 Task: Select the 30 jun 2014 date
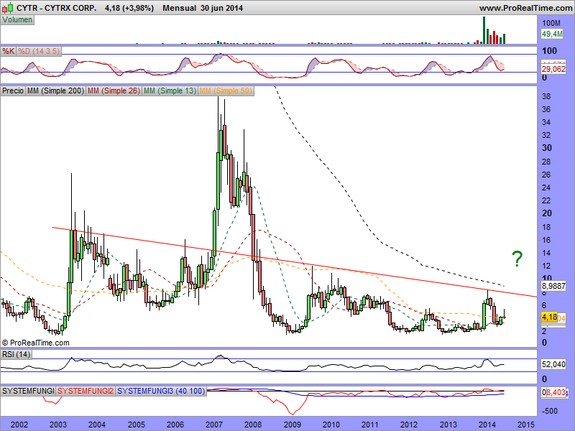(x=221, y=8)
